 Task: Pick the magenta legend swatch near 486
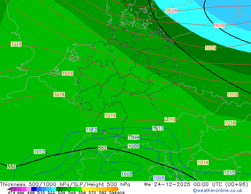tap(24, 189)
